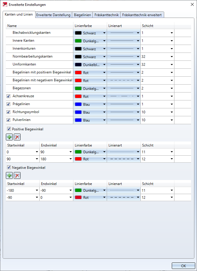Select the Blechabwicklungskanten row name
The image size is (197, 271).
(32, 33)
